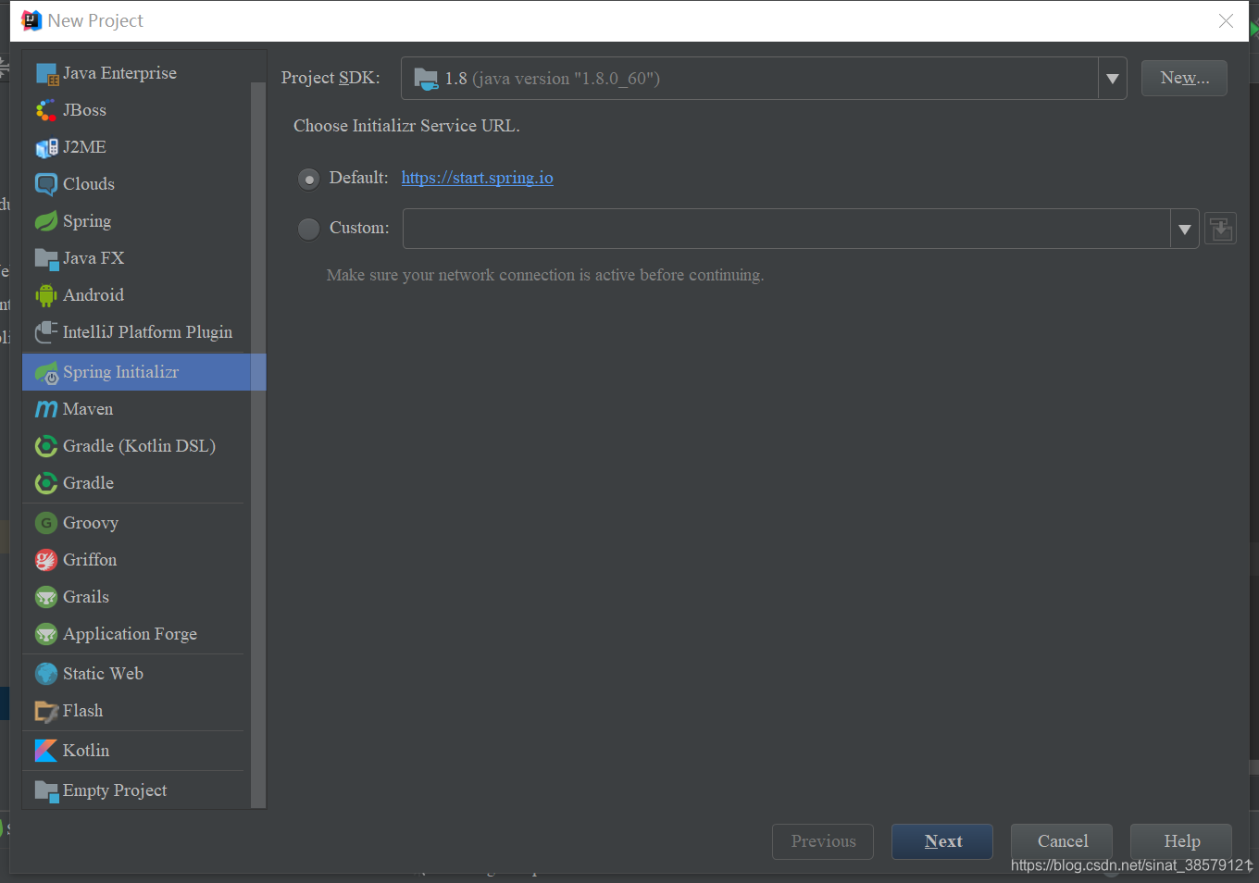This screenshot has height=883, width=1259.
Task: Open Help for this dialog
Action: point(1181,841)
